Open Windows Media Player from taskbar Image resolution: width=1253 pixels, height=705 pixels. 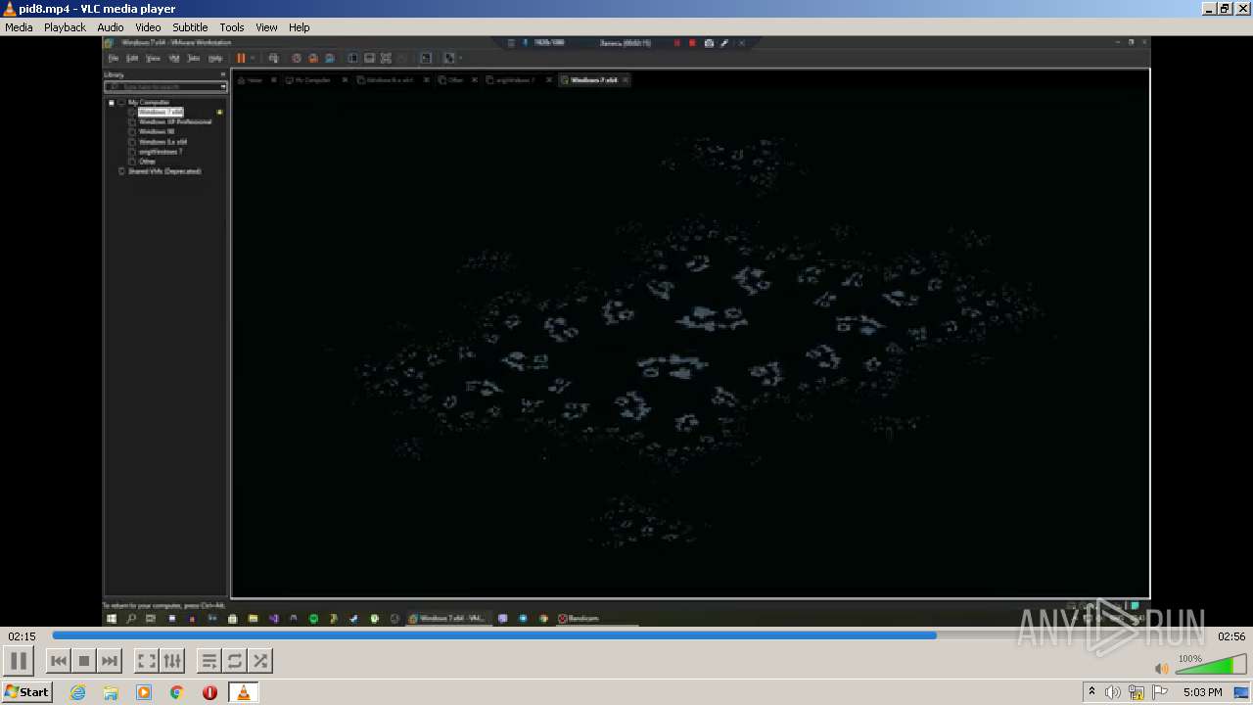(144, 692)
